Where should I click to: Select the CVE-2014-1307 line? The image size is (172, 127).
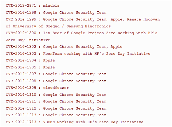click(56, 74)
